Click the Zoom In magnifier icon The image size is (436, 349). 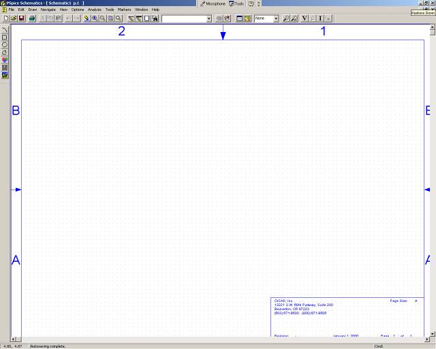(x=95, y=18)
